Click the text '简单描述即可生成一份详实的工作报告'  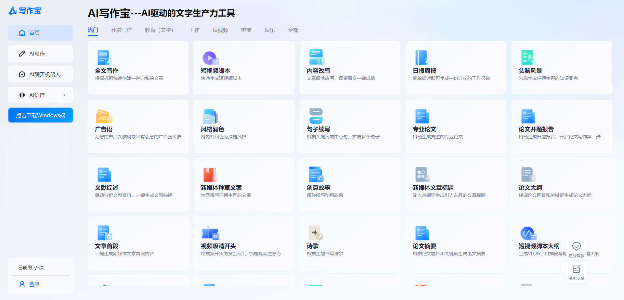tap(451, 78)
